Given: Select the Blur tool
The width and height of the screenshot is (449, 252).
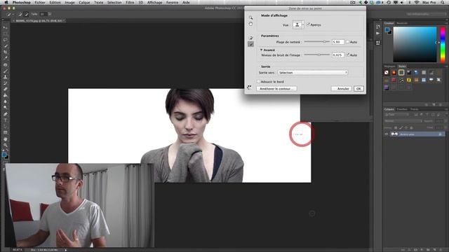Looking at the screenshot, I should point(5,101).
